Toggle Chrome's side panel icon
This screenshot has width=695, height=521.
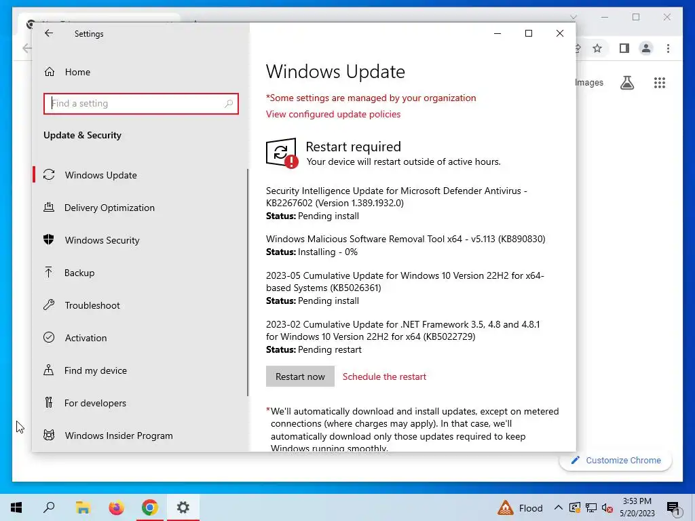624,48
